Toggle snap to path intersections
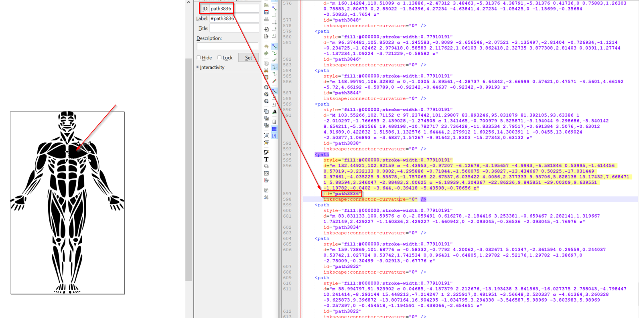This screenshot has height=318, width=639. pos(274,60)
